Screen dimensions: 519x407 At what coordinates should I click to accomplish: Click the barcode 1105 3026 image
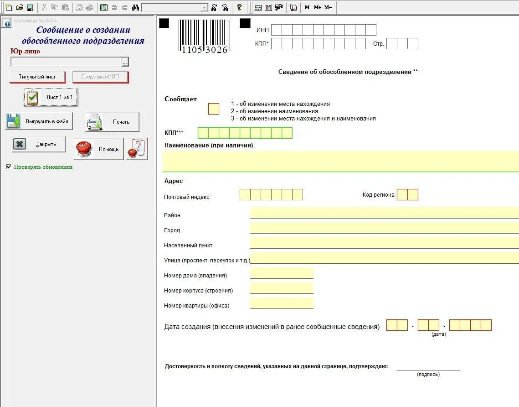click(204, 36)
